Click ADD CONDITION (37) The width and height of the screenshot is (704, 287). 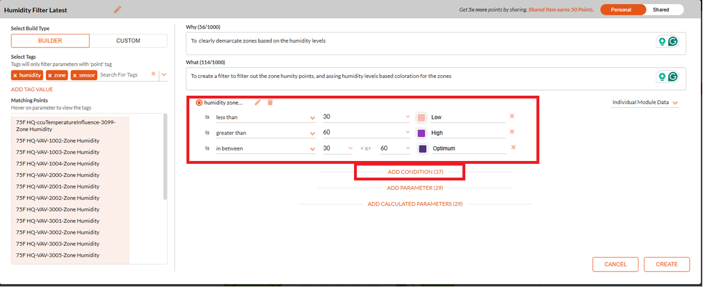point(415,172)
